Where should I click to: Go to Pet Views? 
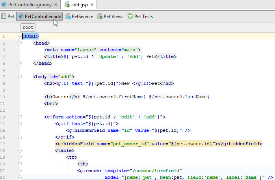pyautogui.click(x=113, y=17)
